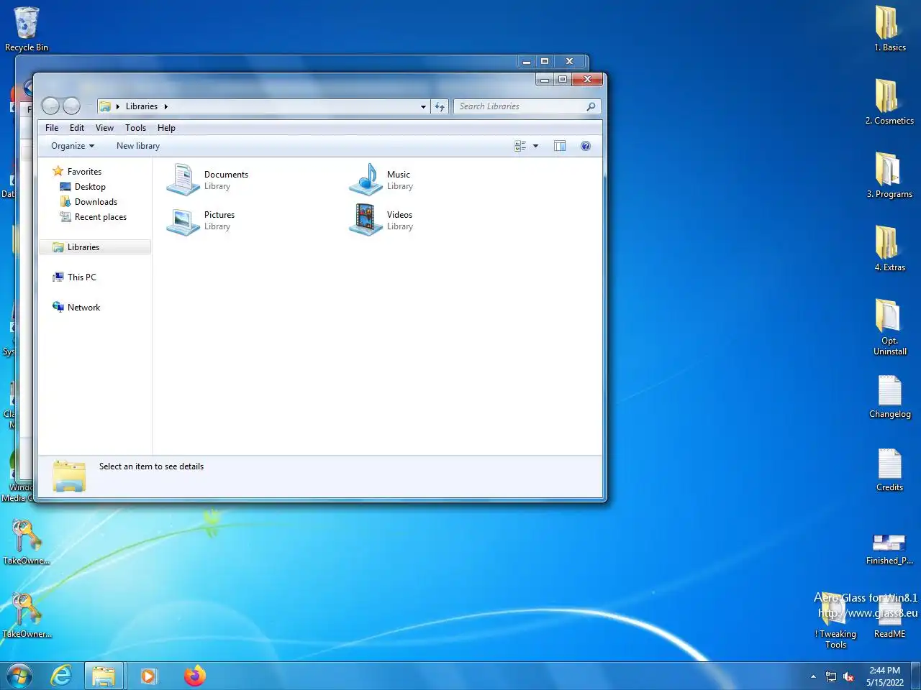Launch Firefox from taskbar
Viewport: 921px width, 690px height.
click(194, 676)
